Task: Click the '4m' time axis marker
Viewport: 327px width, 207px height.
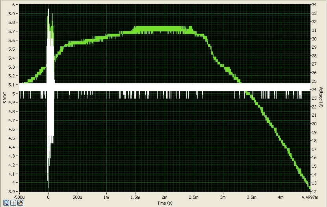Action: [281, 197]
